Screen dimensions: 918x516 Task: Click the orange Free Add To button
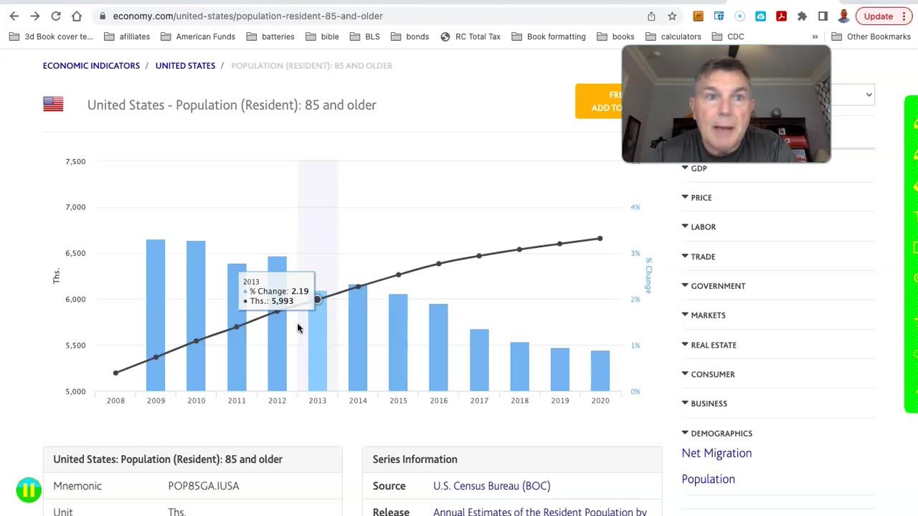[599, 101]
